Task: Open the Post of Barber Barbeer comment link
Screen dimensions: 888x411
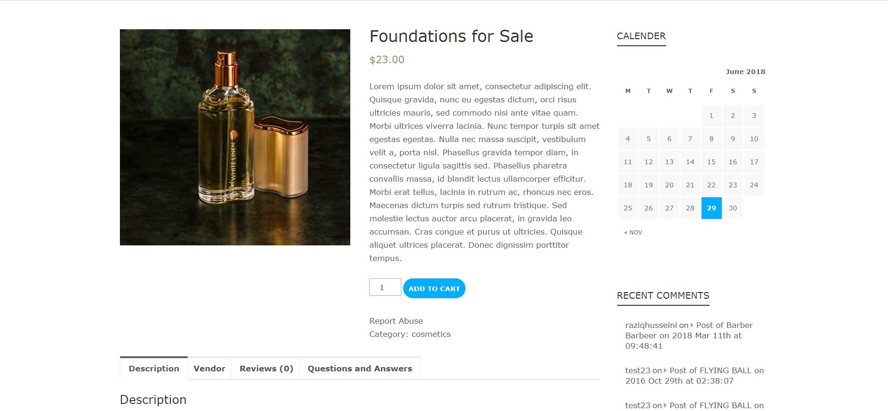Action: click(724, 325)
